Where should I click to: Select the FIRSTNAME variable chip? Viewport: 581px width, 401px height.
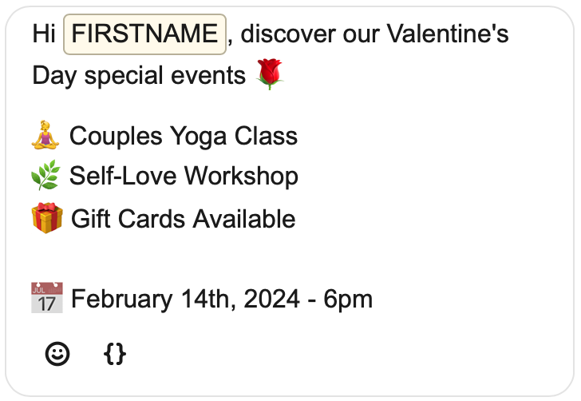(145, 34)
